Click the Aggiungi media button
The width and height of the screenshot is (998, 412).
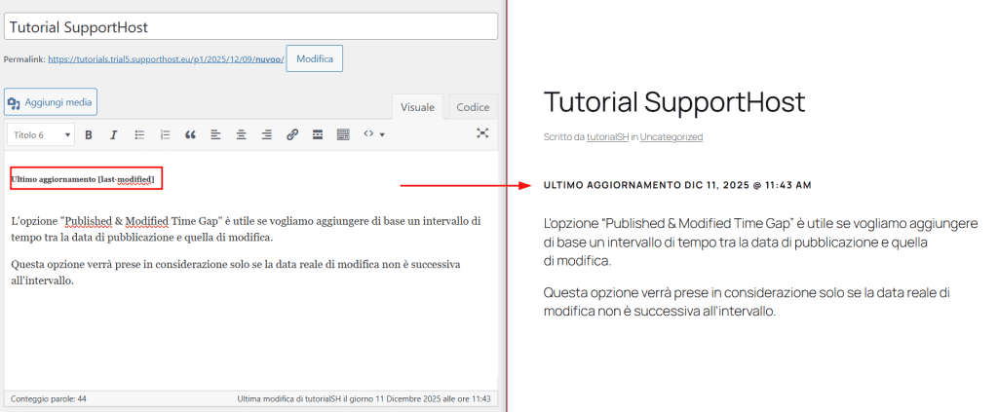(x=51, y=101)
